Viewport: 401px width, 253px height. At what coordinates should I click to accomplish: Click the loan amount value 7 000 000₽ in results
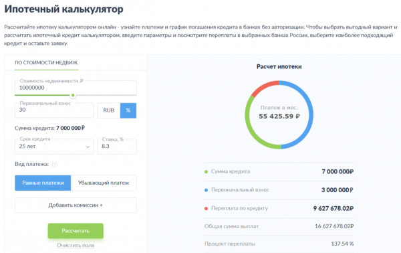(x=338, y=171)
